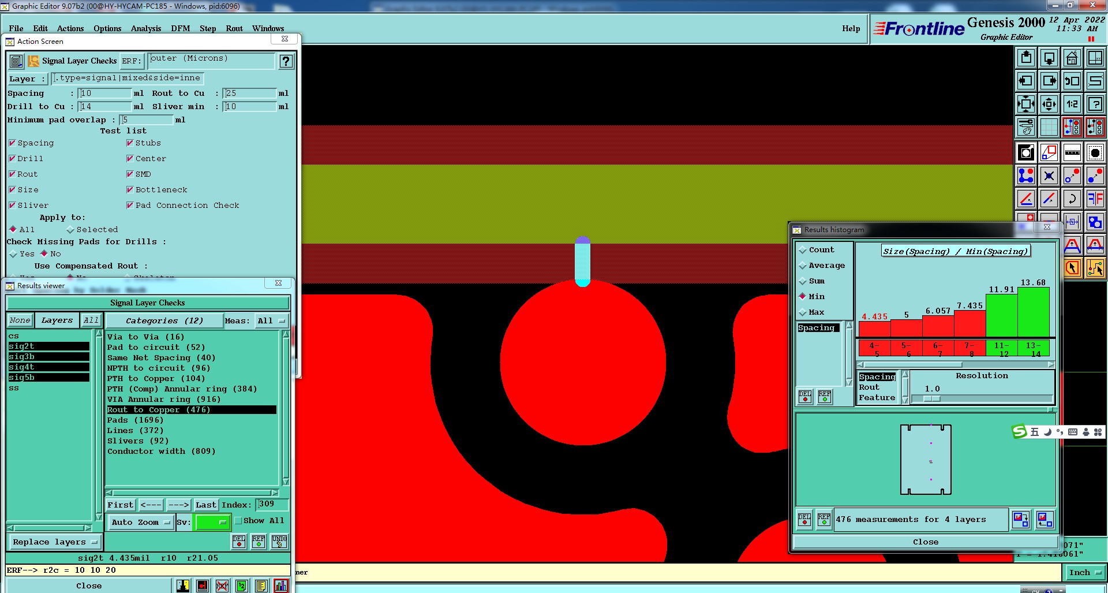
Task: Select the sig3b layer in list
Action: pyautogui.click(x=49, y=357)
